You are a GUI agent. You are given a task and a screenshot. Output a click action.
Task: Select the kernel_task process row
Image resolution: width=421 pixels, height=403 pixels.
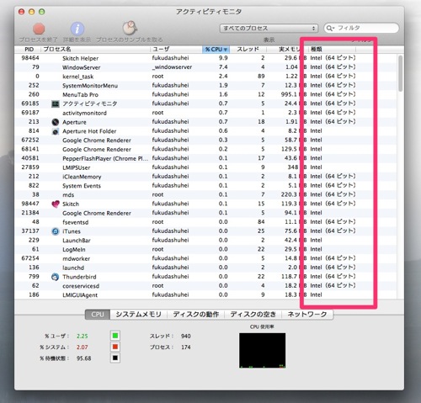click(205, 77)
